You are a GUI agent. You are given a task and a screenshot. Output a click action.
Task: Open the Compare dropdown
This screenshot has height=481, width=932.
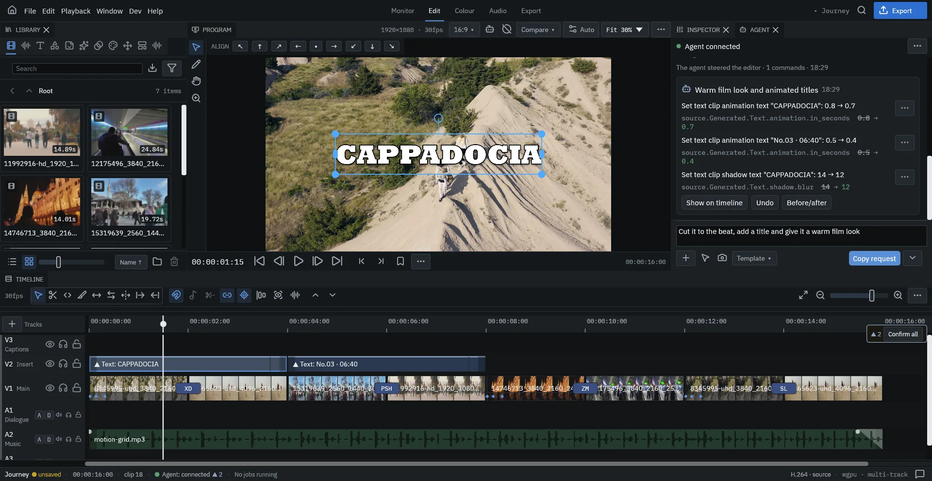click(538, 30)
